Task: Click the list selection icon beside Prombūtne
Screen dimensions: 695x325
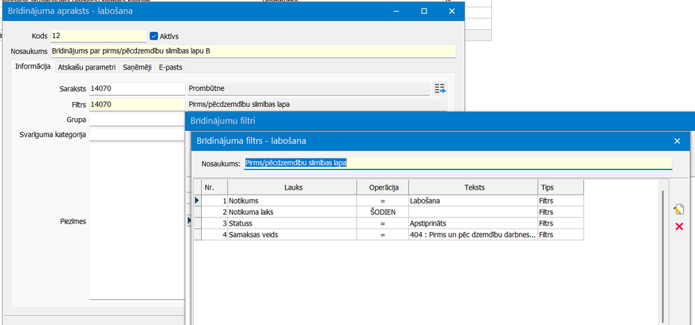Action: click(440, 88)
